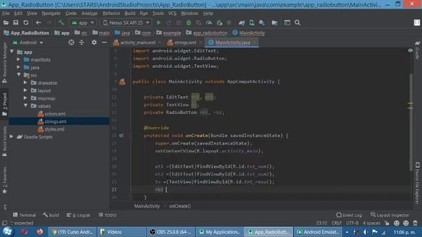Viewport: 422px width, 237px height.
Task: Toggle the inspection eye icon in editor
Action: click(410, 51)
